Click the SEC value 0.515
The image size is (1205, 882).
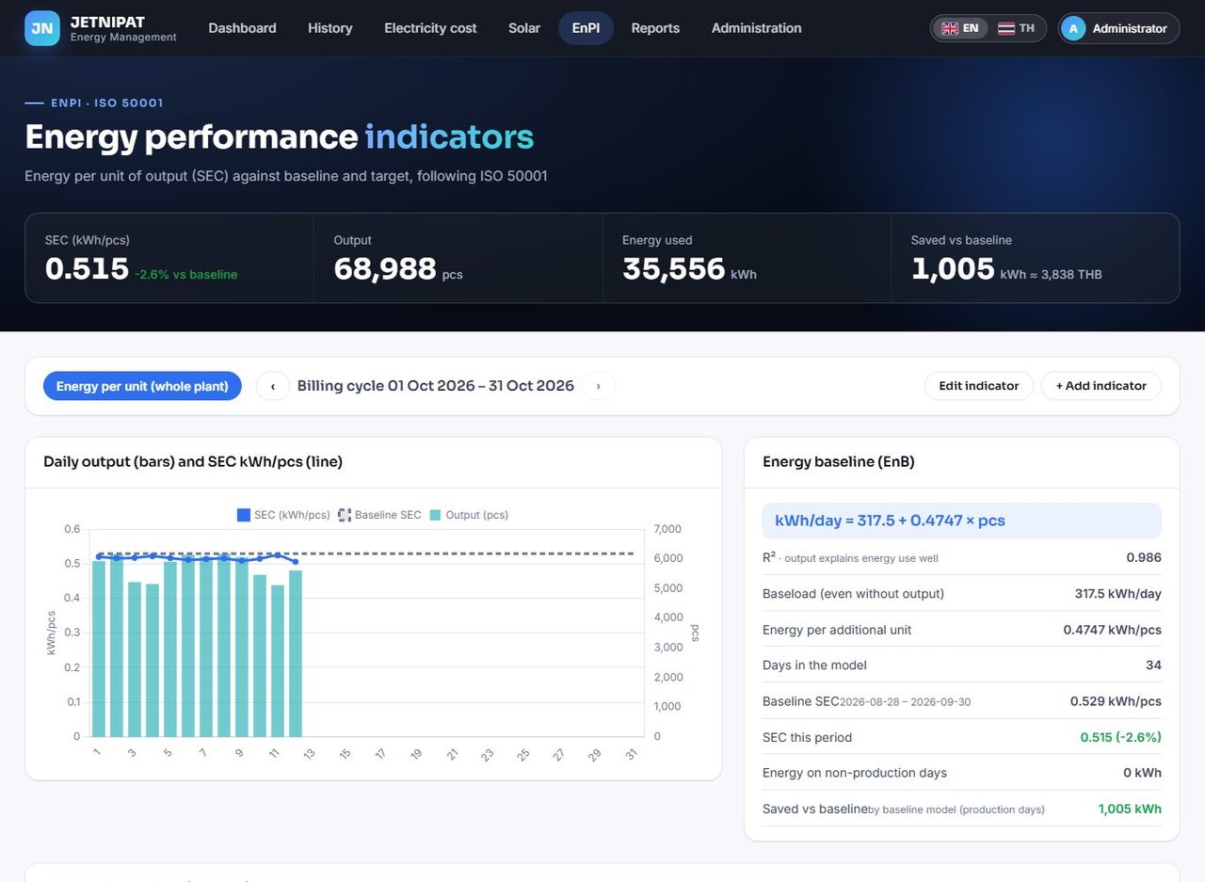click(87, 269)
